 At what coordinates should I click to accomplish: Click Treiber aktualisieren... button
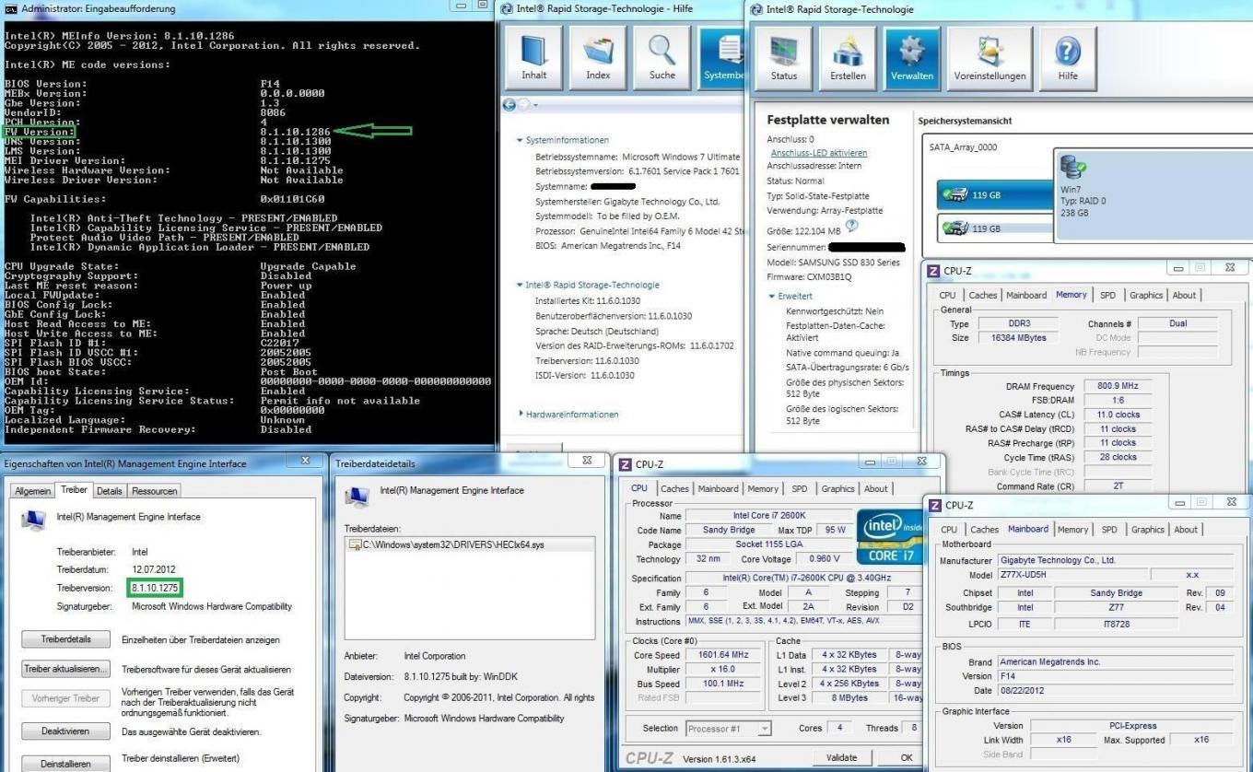tap(65, 669)
